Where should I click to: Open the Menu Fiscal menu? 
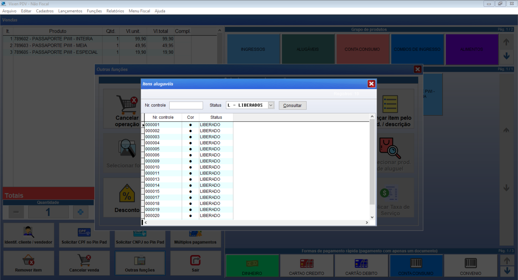[139, 11]
